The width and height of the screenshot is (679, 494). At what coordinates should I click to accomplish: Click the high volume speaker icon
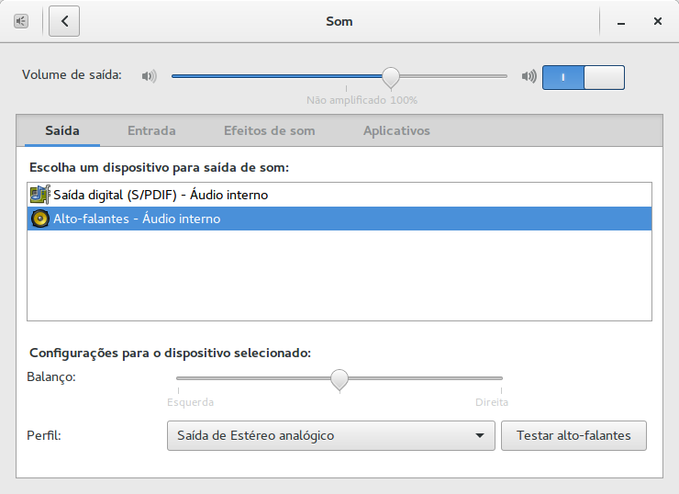pyautogui.click(x=529, y=77)
